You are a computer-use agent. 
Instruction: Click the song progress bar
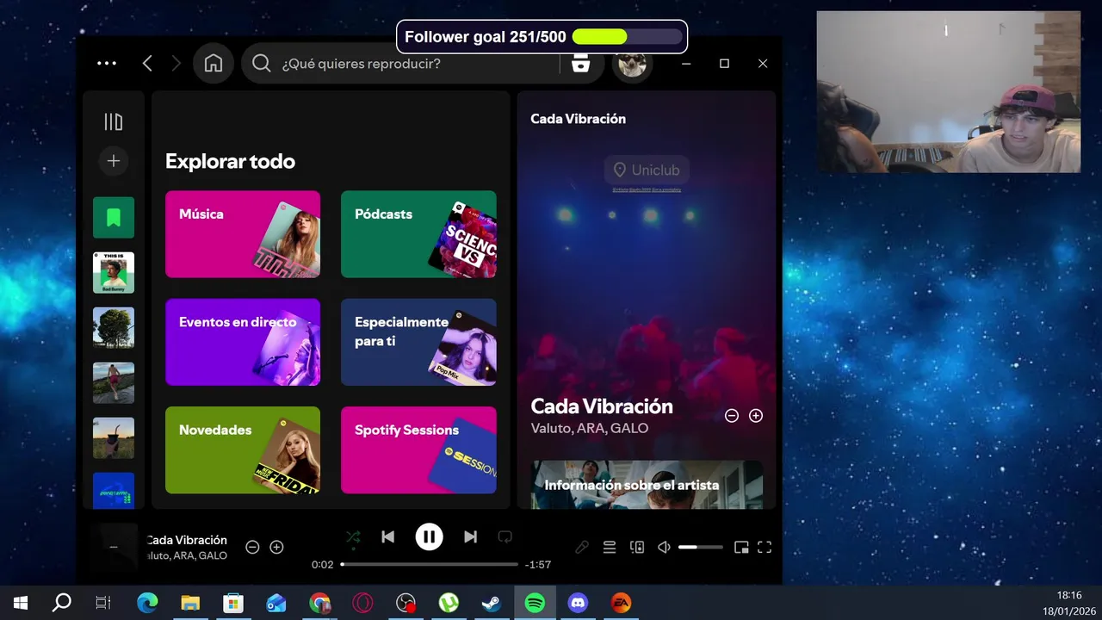[430, 564]
